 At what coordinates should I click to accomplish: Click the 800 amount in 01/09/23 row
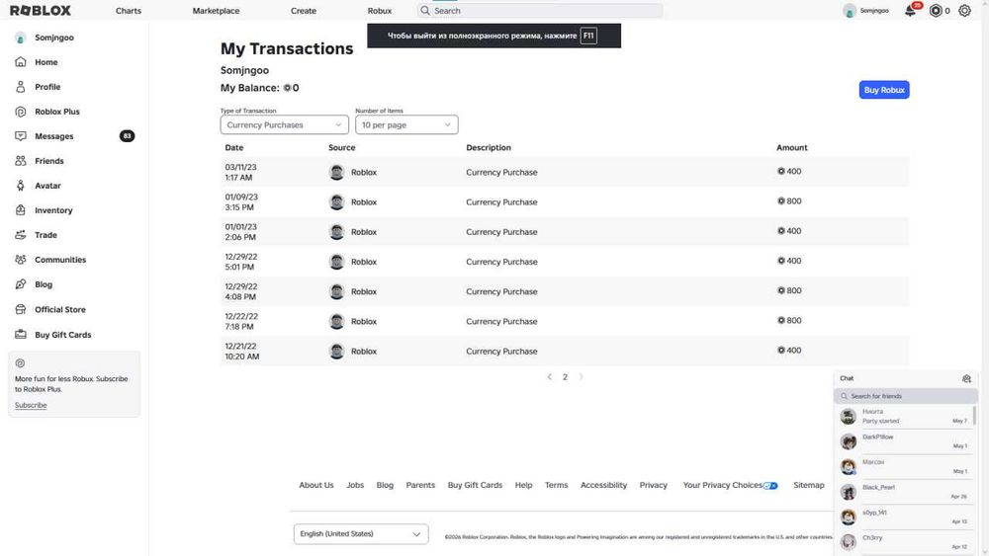click(789, 200)
